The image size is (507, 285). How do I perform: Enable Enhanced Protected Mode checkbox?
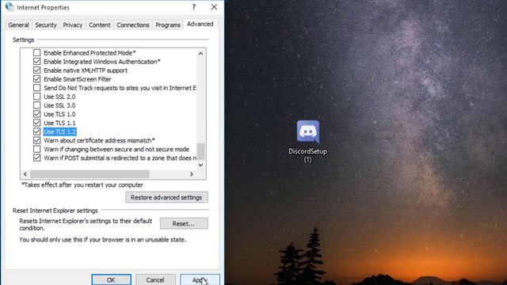pyautogui.click(x=37, y=53)
